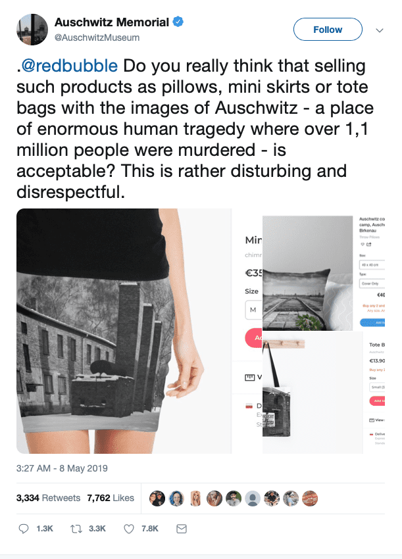The image size is (402, 559).
Task: Open the 3:27 AM - 8 May 2019 timestamp
Action: pos(62,468)
